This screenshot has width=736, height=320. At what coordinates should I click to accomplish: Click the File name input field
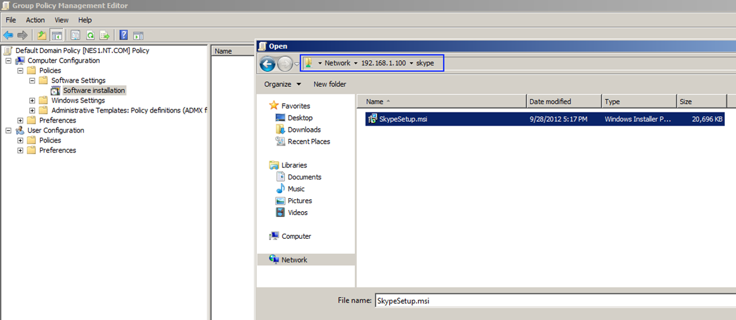click(555, 301)
